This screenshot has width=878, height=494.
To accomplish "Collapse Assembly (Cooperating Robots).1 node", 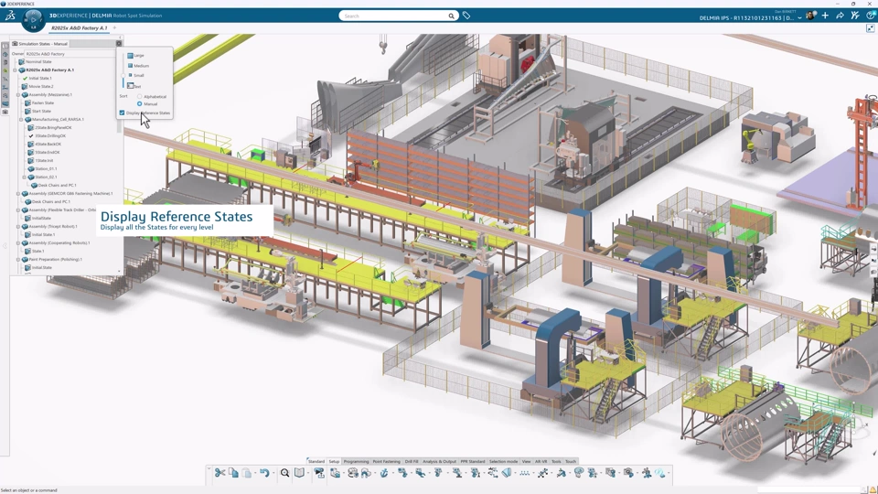I will click(18, 243).
